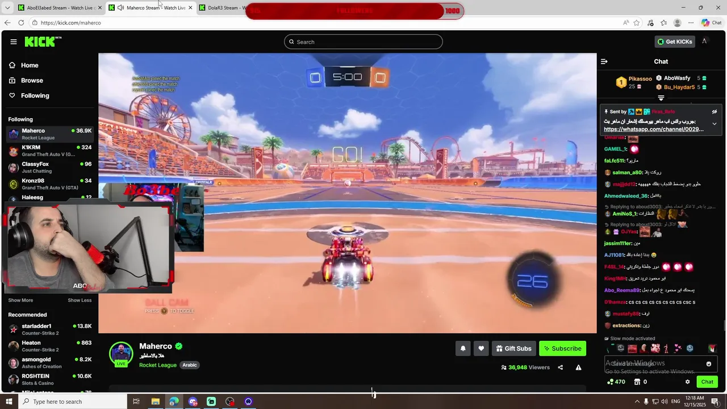Open Kronz98 channel in Following
The image size is (727, 409).
pos(50,184)
